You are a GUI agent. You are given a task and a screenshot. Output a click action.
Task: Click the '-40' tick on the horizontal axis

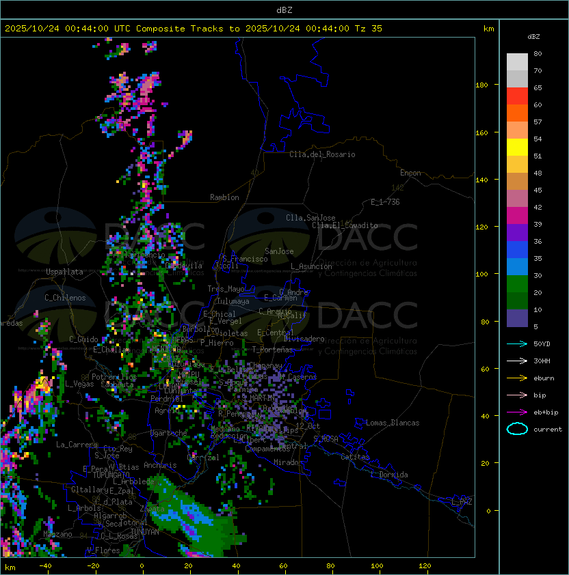45,566
